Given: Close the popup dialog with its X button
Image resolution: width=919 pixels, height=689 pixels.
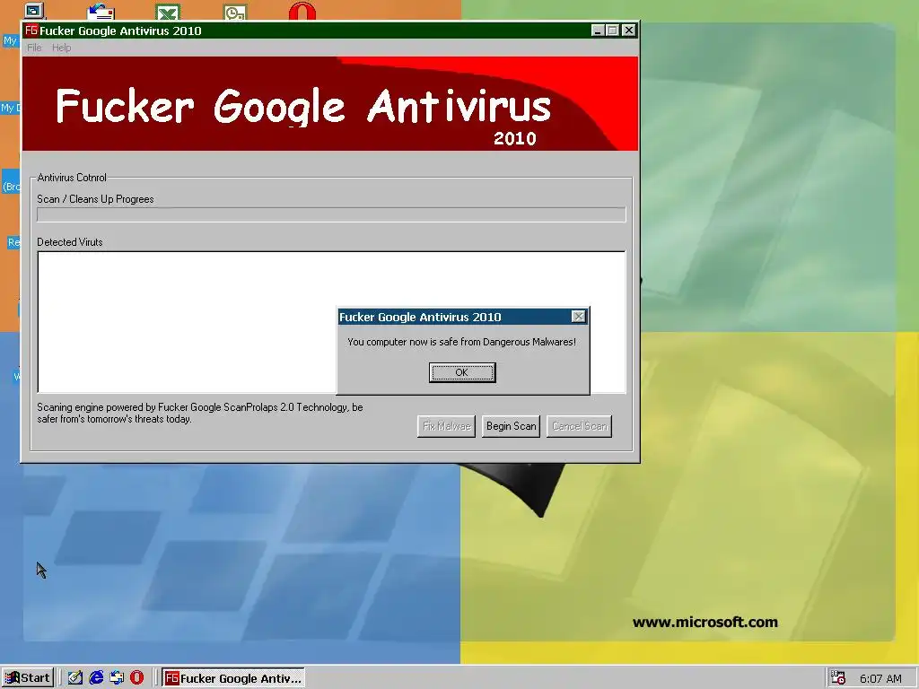Looking at the screenshot, I should pos(579,317).
